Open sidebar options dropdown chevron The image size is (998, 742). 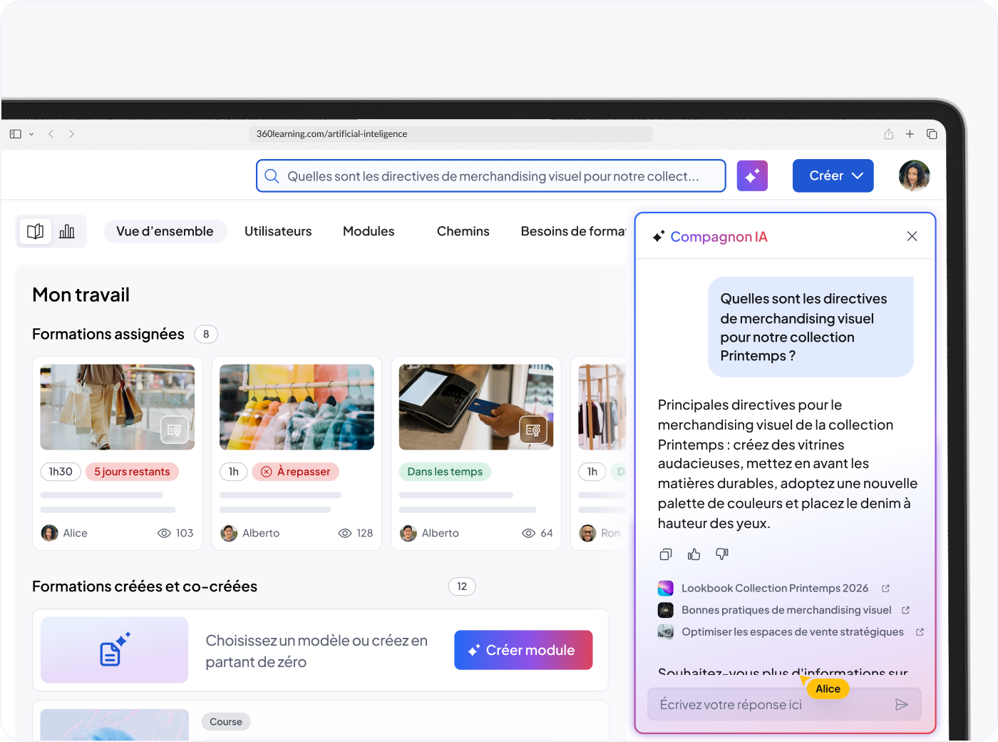(31, 134)
